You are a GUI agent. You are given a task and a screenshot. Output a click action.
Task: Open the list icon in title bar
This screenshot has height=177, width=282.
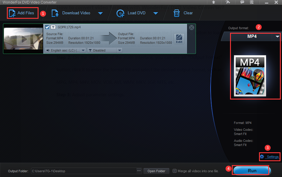252,2
